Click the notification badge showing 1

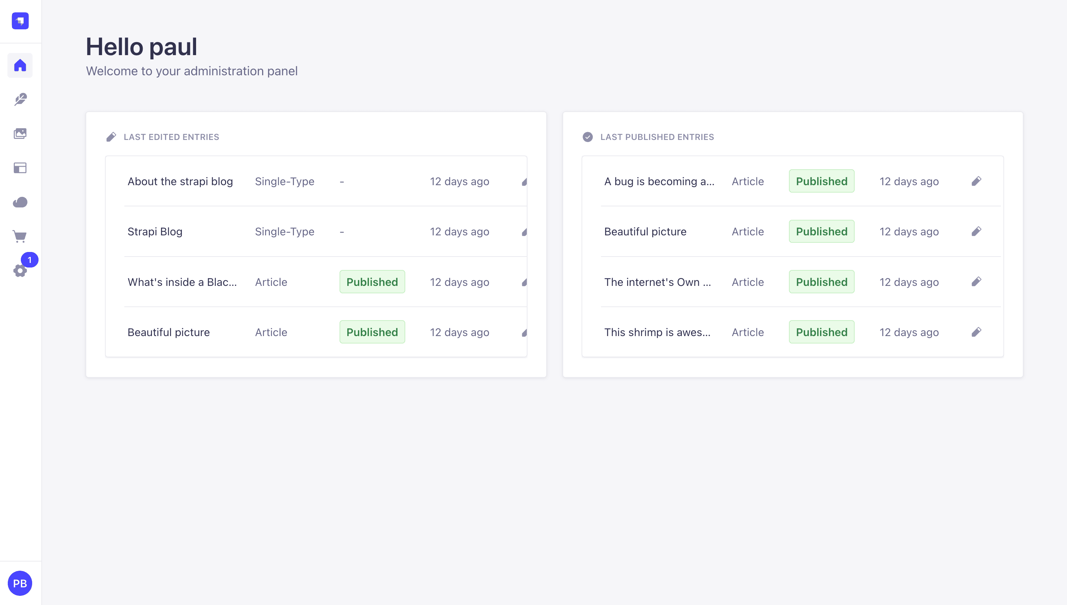point(29,260)
